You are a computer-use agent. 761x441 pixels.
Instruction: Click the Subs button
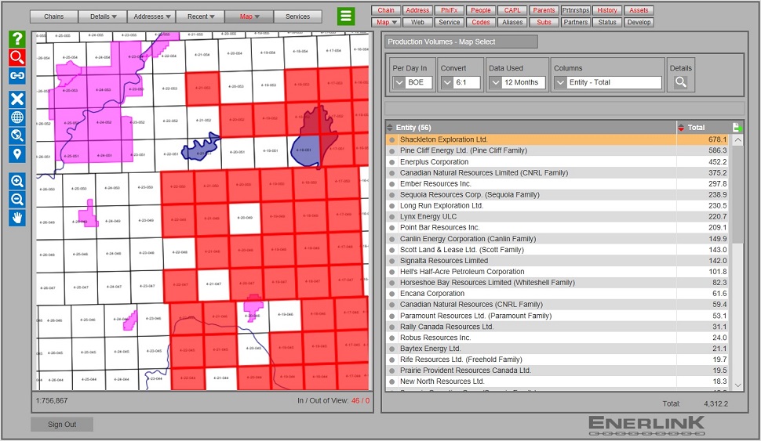click(544, 22)
